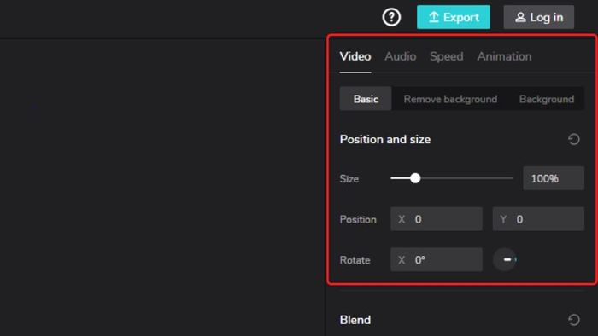Select the Remove background sub-tab
Image resolution: width=598 pixels, height=336 pixels.
pos(450,99)
